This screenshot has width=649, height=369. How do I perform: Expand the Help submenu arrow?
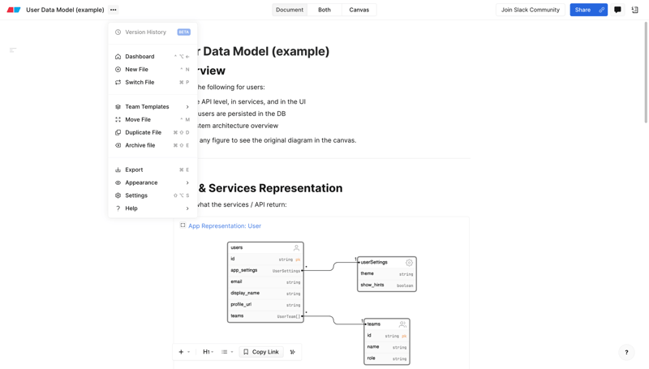tap(187, 208)
